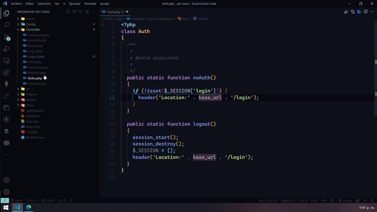Collapse all folders in Explorer
377x212 pixels.
87,12
